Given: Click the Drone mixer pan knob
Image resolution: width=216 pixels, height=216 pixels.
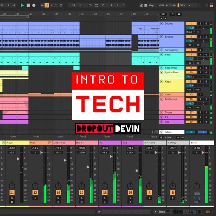Looking at the screenshot, I should pyautogui.click(x=82, y=185).
